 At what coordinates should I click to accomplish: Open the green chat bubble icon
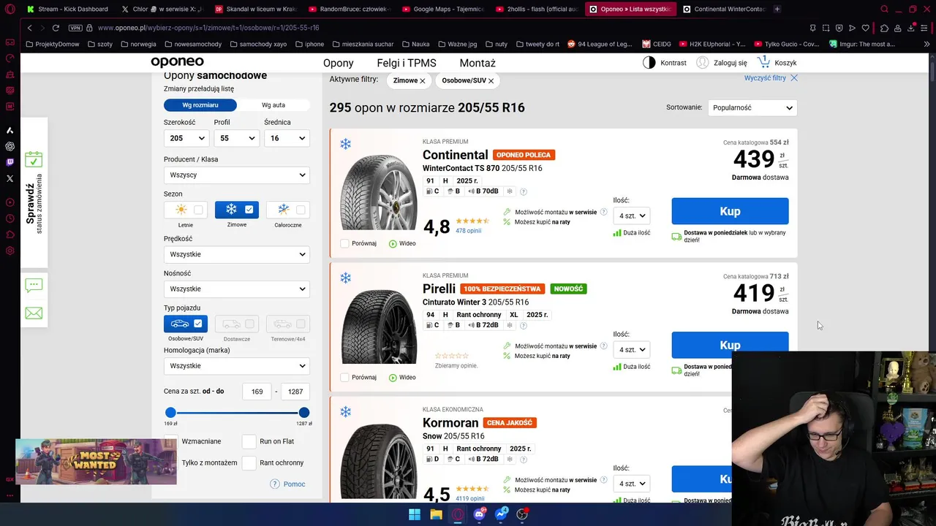coord(34,285)
